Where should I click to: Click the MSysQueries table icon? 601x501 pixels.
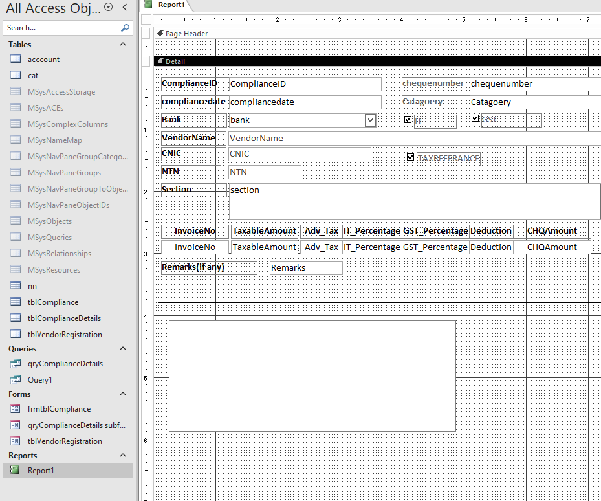(x=16, y=237)
